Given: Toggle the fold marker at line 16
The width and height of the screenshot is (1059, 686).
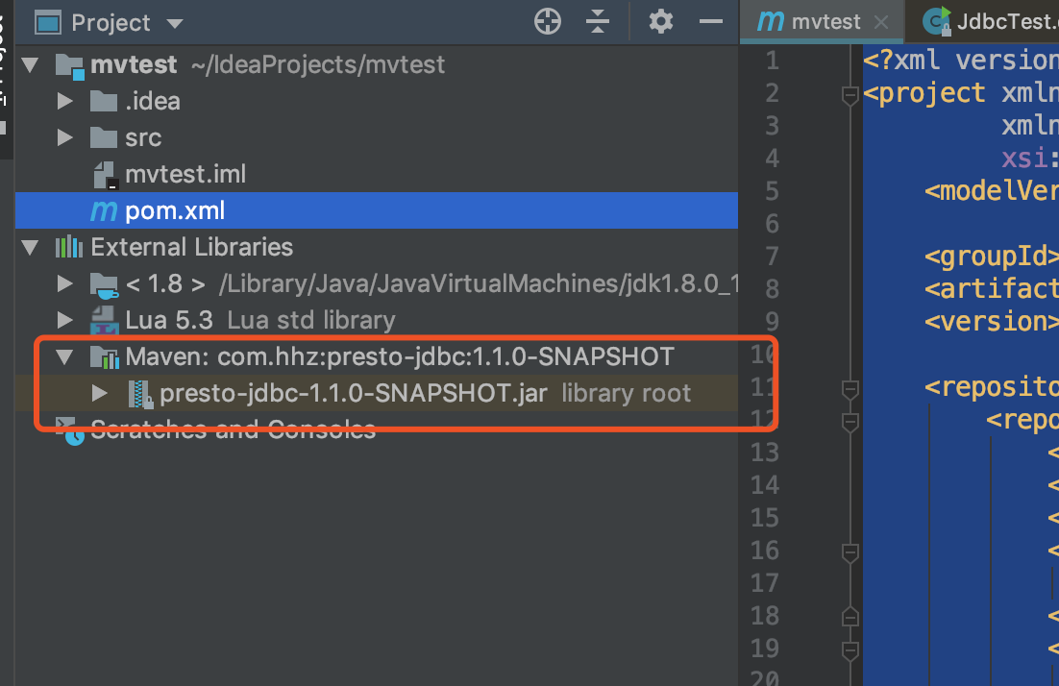Looking at the screenshot, I should pyautogui.click(x=850, y=553).
